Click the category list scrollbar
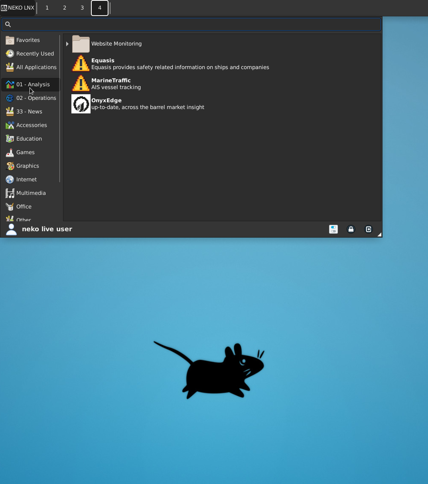Image resolution: width=428 pixels, height=484 pixels. pos(60,109)
